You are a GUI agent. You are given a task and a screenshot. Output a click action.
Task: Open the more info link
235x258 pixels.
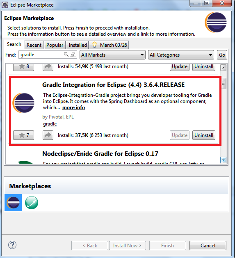[73, 107]
